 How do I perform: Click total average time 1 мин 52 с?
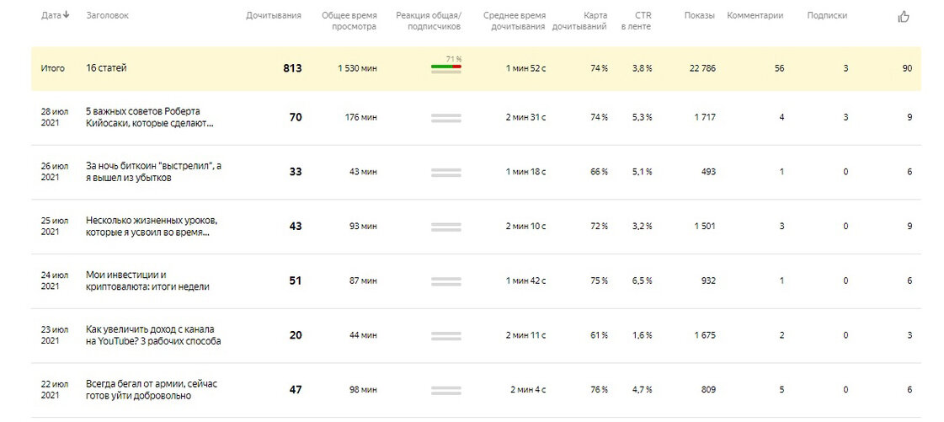tap(525, 68)
